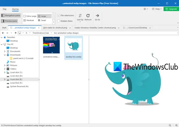Click the green Upgrade button
The width and height of the screenshot is (179, 127).
171,9
